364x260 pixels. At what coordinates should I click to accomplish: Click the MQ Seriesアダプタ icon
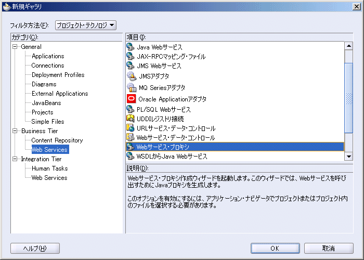[x=132, y=87]
